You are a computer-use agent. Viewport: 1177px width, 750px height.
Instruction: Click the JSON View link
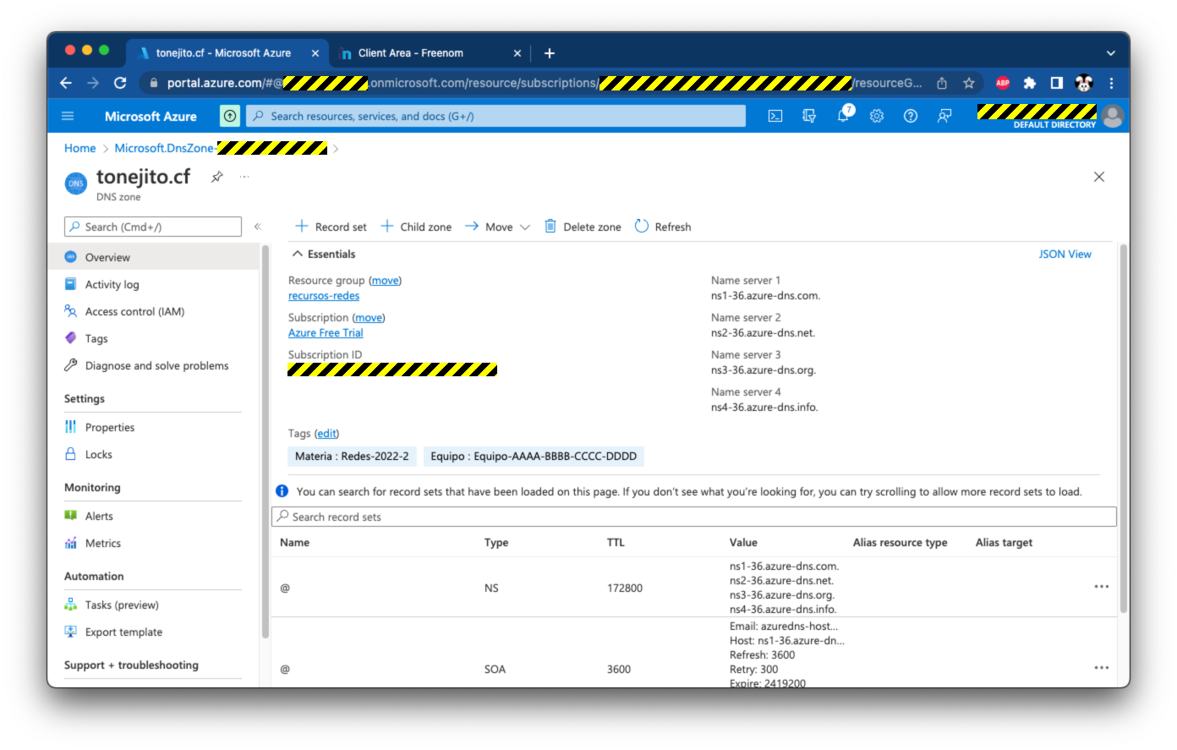(1065, 254)
